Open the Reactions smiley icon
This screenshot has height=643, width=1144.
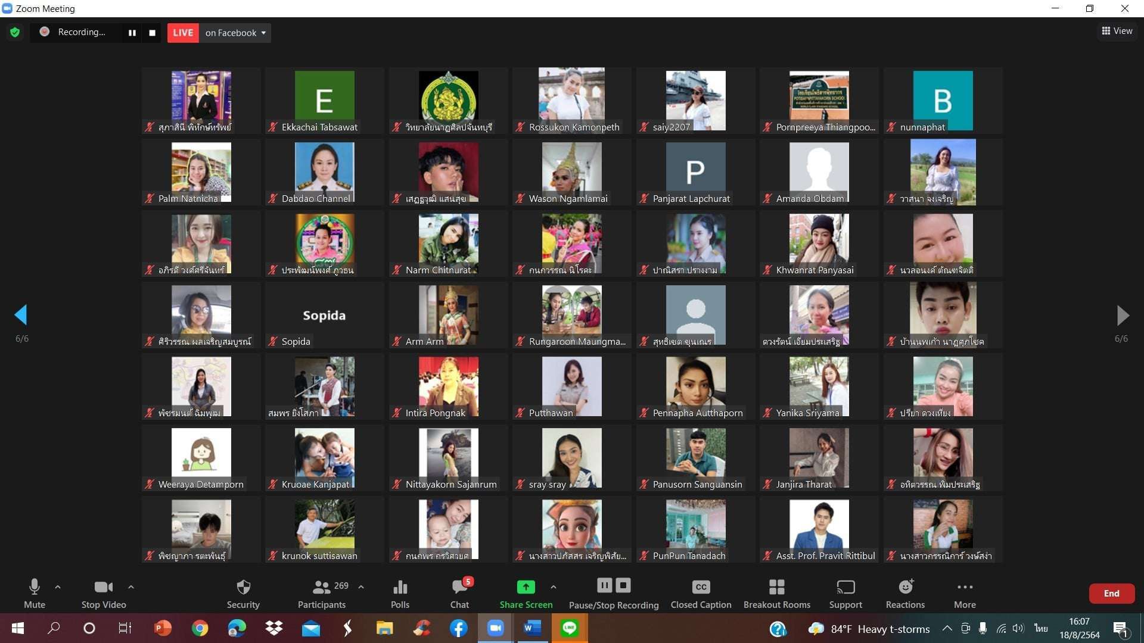click(905, 588)
